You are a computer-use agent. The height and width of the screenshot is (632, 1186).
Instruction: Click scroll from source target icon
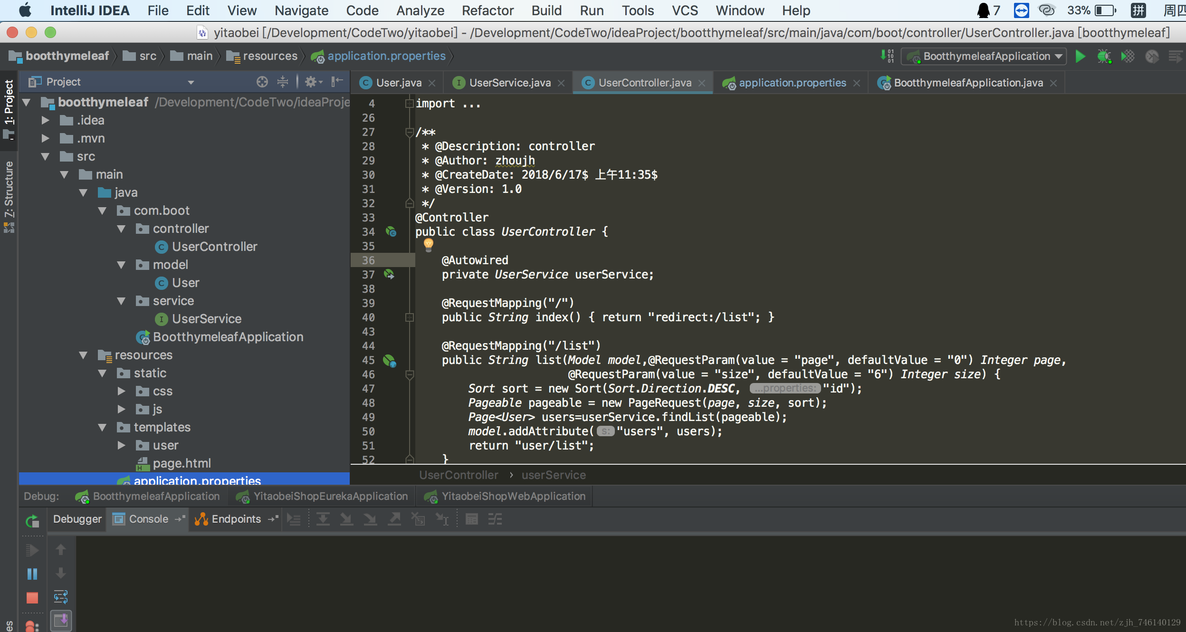[x=262, y=82]
